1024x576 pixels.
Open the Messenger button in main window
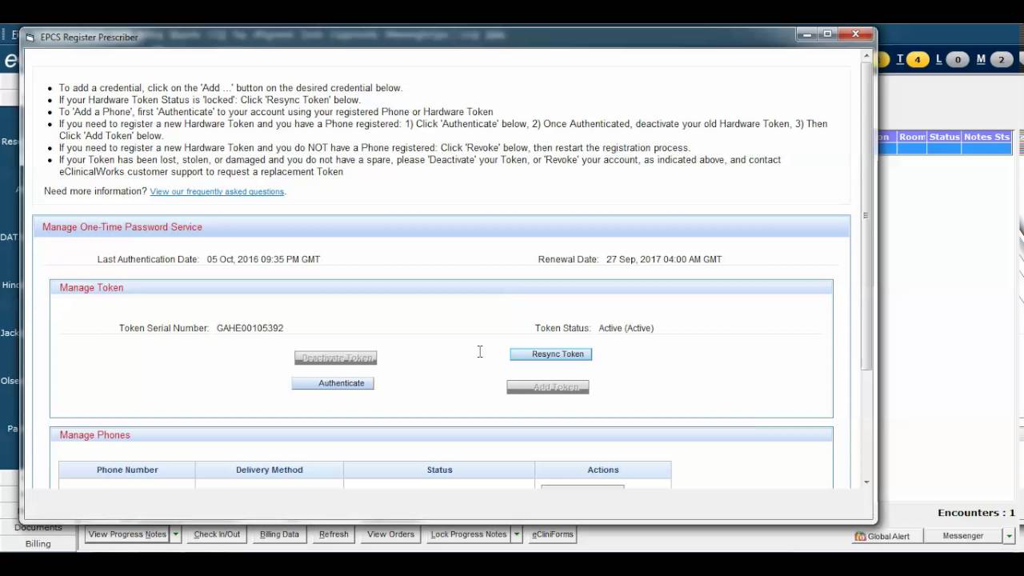(963, 536)
